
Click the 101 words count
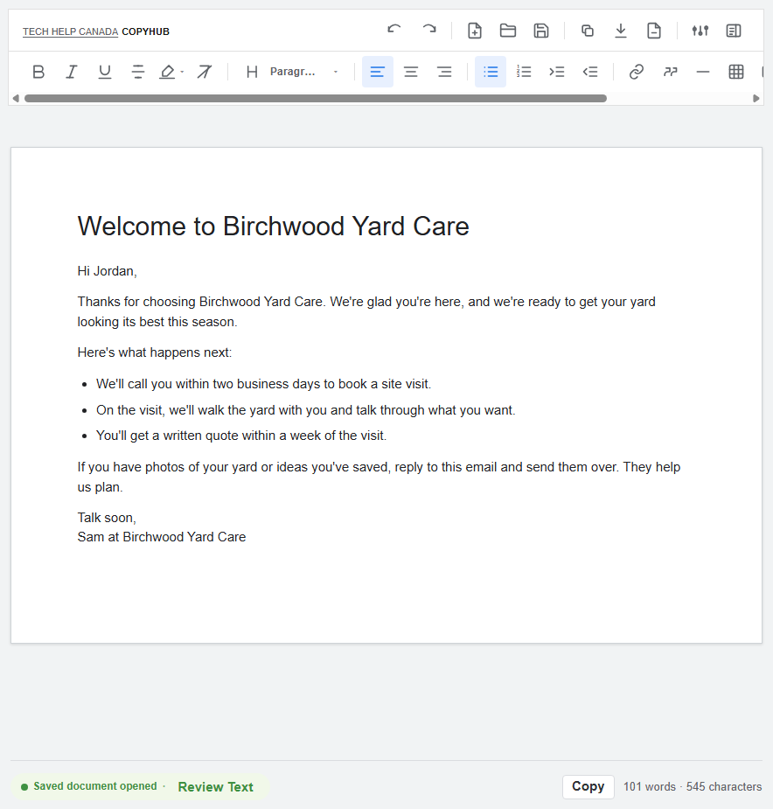pyautogui.click(x=649, y=786)
